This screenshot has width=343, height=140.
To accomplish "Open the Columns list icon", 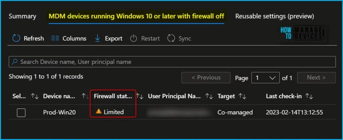I will [x=55, y=39].
